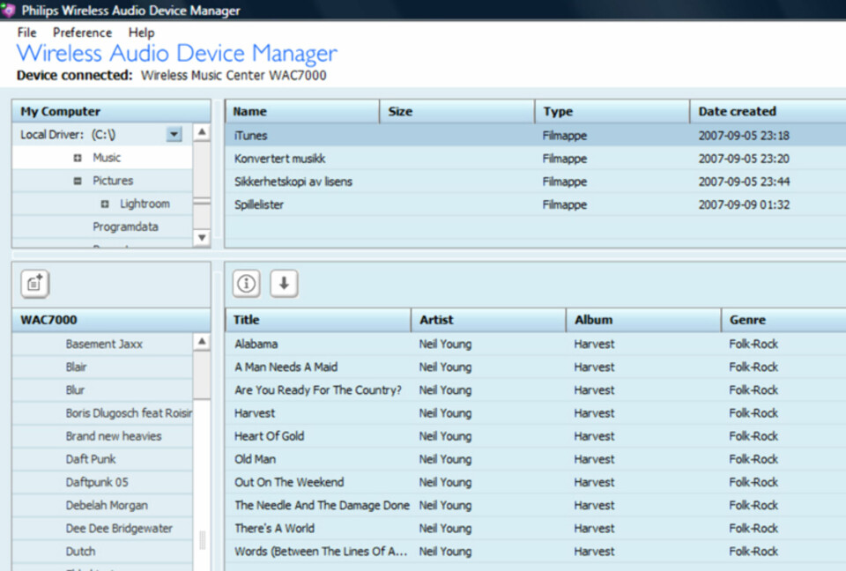This screenshot has width=846, height=571.
Task: Select Dee Dee Bridgewater in WAC7000 list
Action: (x=102, y=529)
